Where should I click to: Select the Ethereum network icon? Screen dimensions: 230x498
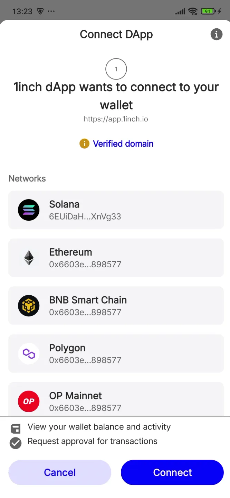29,258
